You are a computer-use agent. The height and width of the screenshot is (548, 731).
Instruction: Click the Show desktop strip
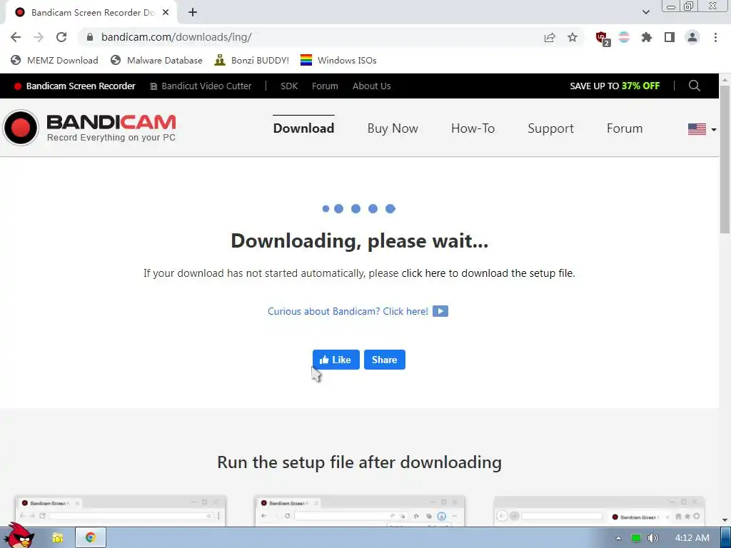[726, 538]
